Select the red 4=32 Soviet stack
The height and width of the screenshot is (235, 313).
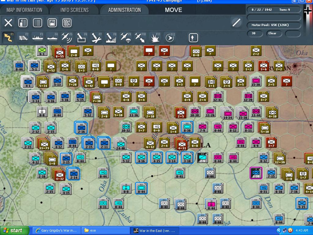pos(59,175)
